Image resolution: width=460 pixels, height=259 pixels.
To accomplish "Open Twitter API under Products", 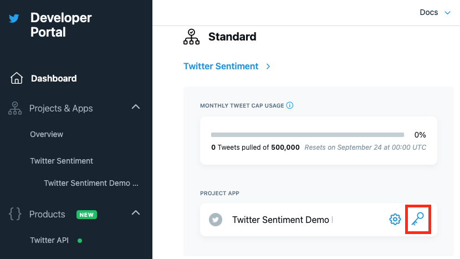I will point(49,240).
